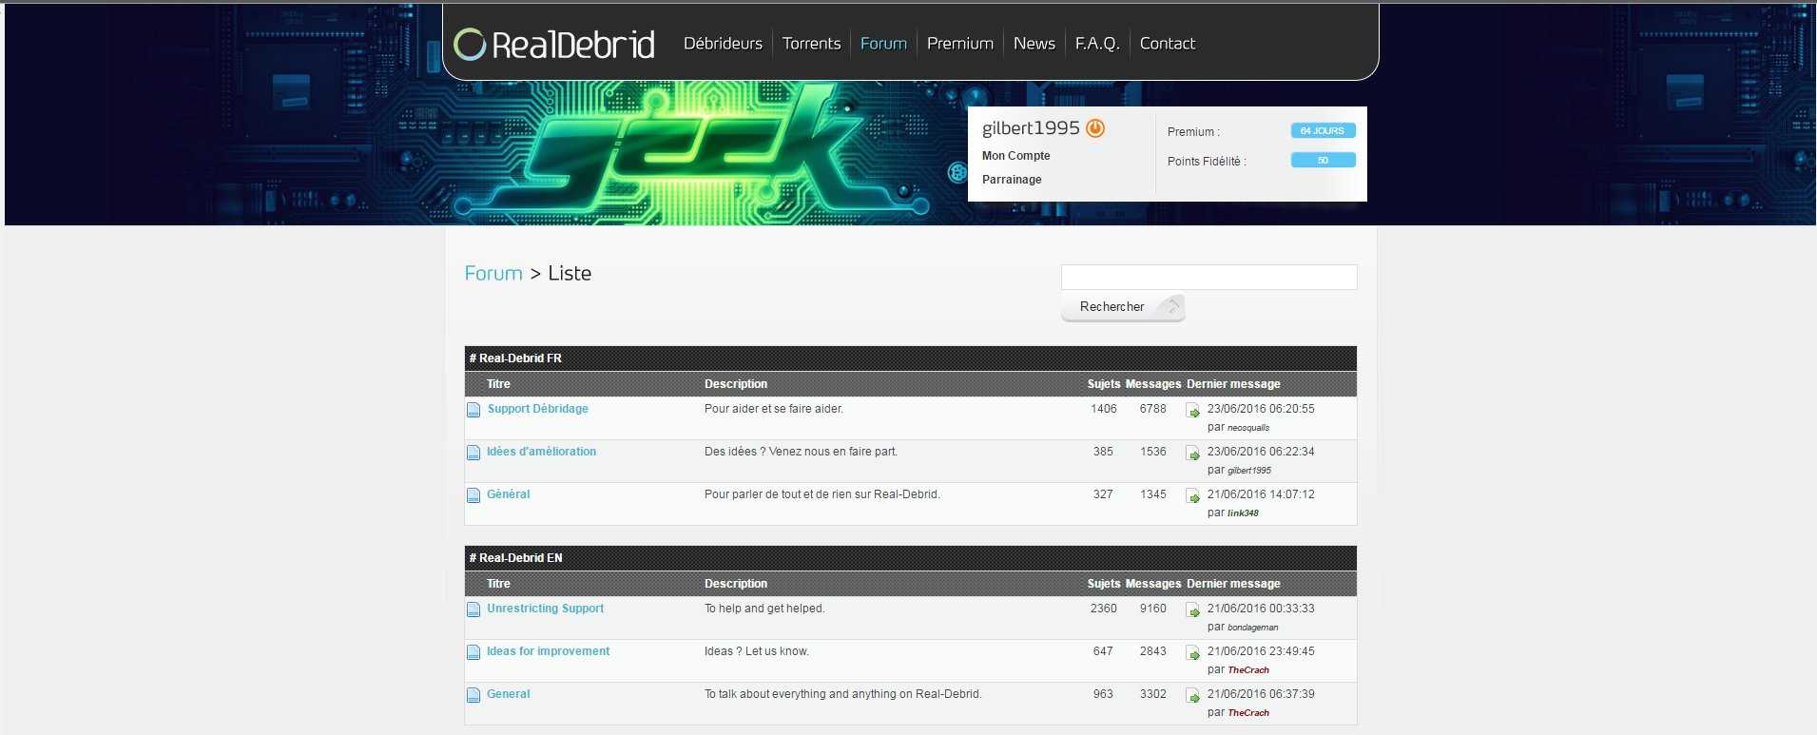Click the page icon beside Idées d'amélioration
The width and height of the screenshot is (1817, 735).
tap(474, 453)
